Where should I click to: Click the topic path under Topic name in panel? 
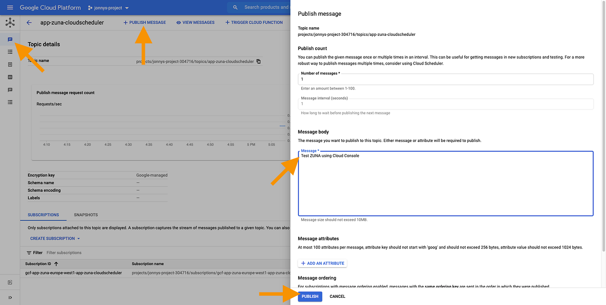356,34
